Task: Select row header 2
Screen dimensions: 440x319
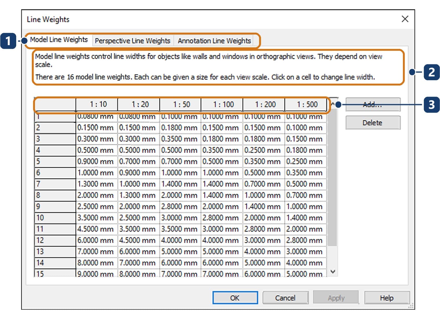Action: (55, 127)
